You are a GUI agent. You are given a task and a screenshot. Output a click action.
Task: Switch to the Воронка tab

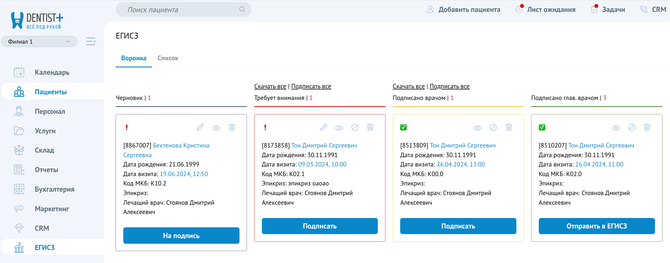click(x=134, y=58)
